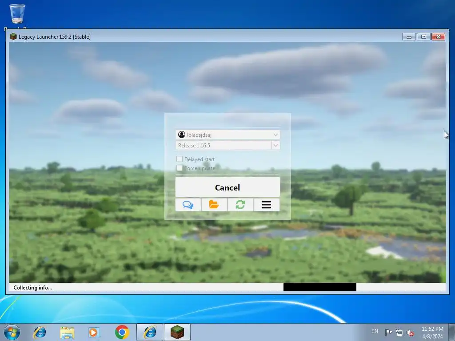Viewport: 455px width, 341px height.
Task: Launch Google Chrome from the taskbar
Action: [x=122, y=332]
